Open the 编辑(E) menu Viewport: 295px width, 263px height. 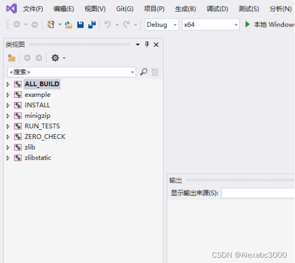tap(63, 9)
